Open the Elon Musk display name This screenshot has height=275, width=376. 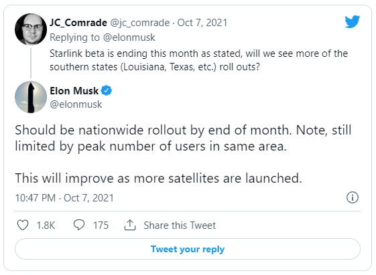(x=74, y=91)
